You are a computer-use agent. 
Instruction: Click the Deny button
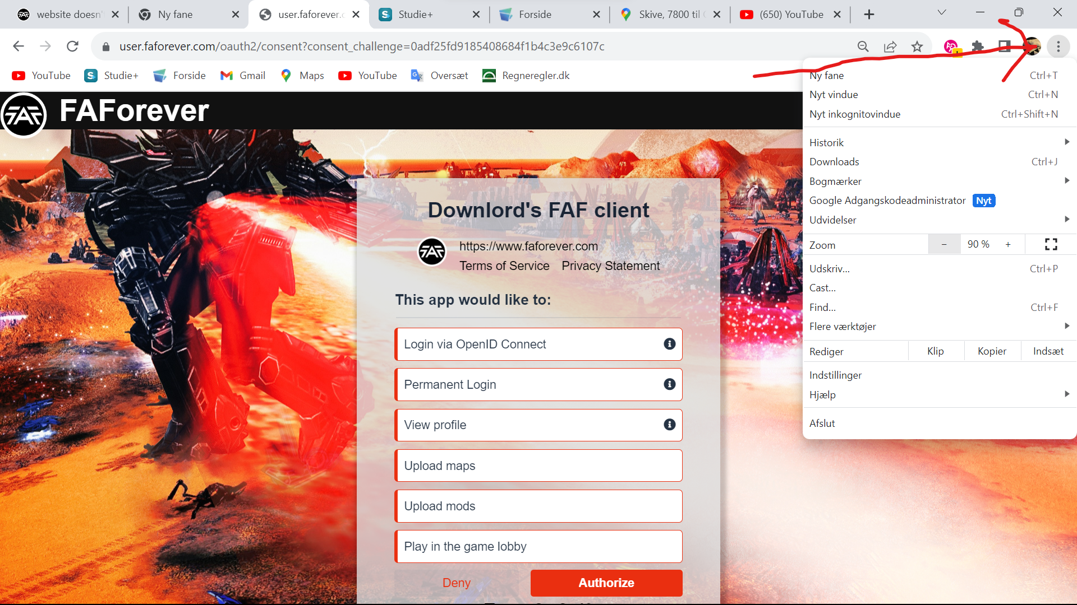457,583
